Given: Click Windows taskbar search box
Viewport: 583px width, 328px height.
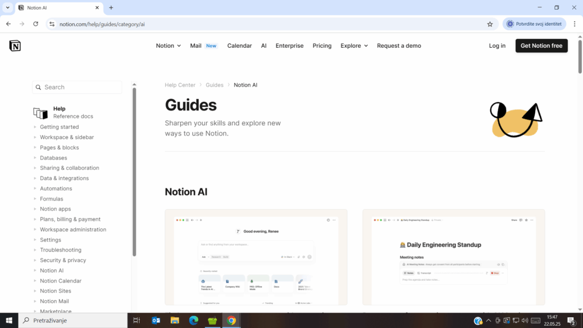Looking at the screenshot, I should click(x=73, y=320).
